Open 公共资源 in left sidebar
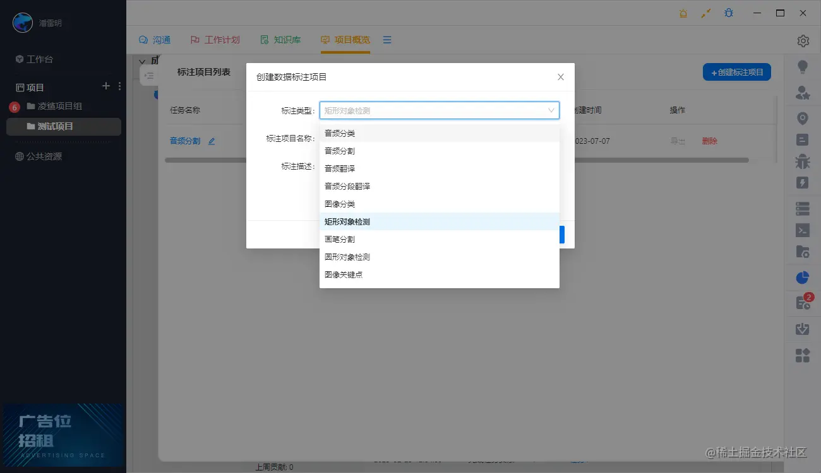This screenshot has width=821, height=473. tap(39, 156)
